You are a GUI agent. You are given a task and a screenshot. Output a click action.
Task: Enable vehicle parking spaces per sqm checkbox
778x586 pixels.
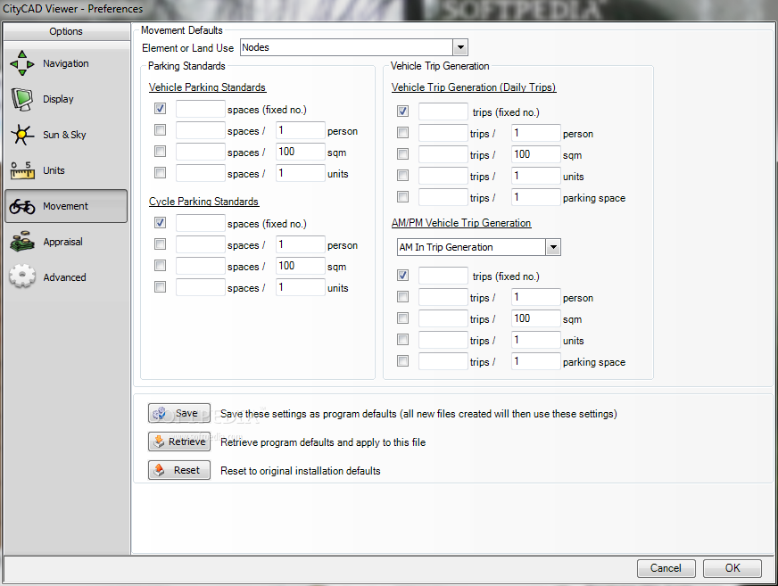coord(160,152)
